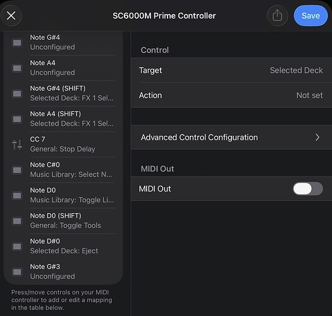Select the Note A4 Unconfigured mapping
This screenshot has width=332, height=316.
63,68
